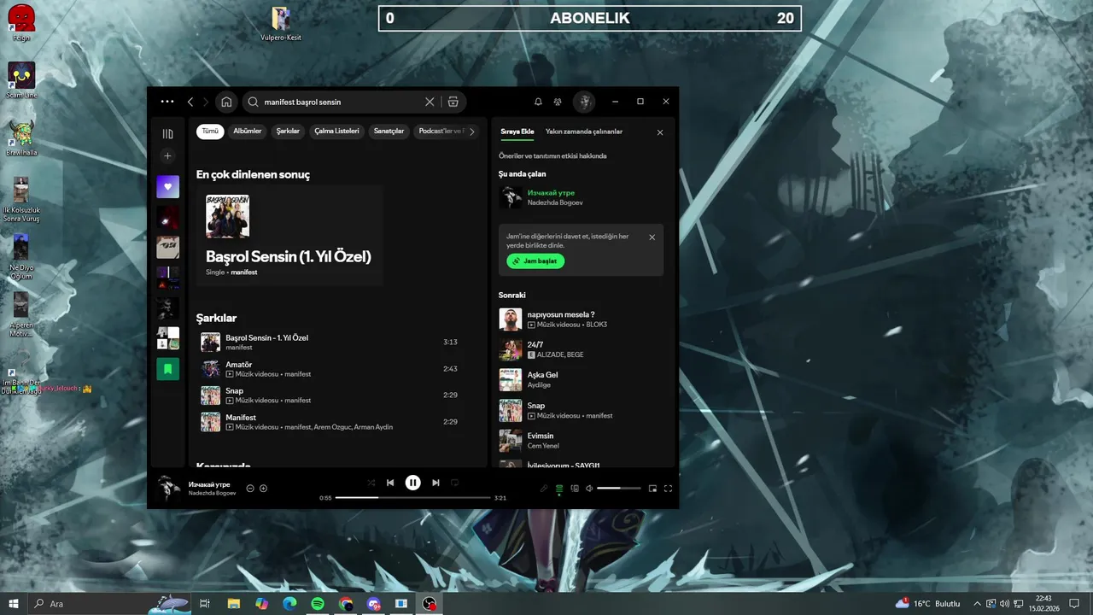Toggle shuffle playback
This screenshot has height=615, width=1093.
click(x=371, y=483)
